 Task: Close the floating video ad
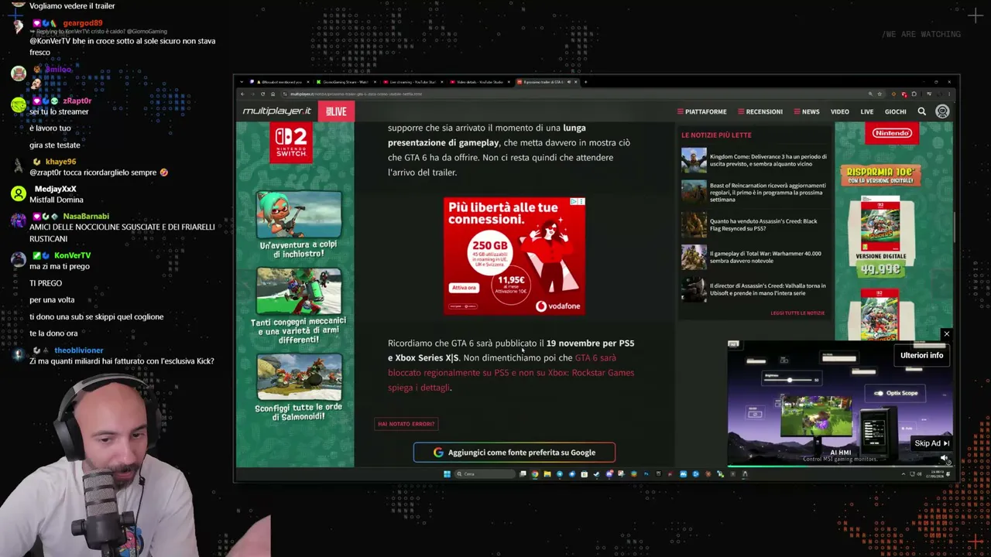pyautogui.click(x=946, y=334)
